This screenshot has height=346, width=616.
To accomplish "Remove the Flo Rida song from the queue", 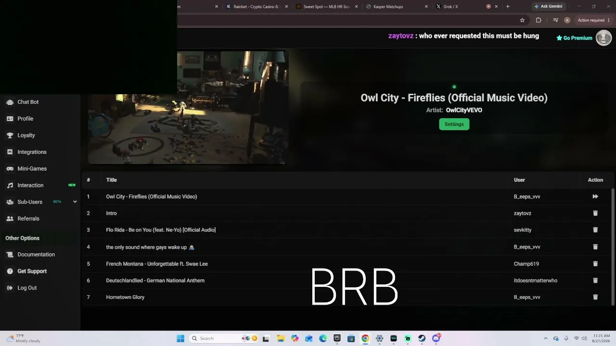I will [x=595, y=230].
